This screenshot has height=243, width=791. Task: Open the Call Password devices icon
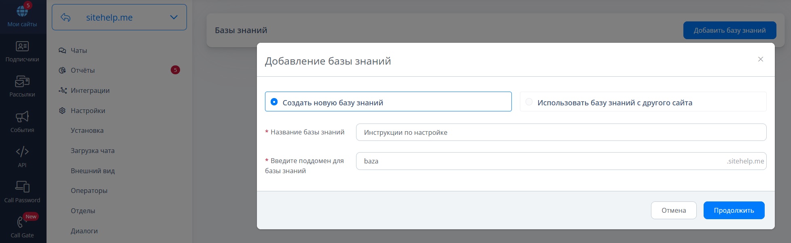click(22, 186)
